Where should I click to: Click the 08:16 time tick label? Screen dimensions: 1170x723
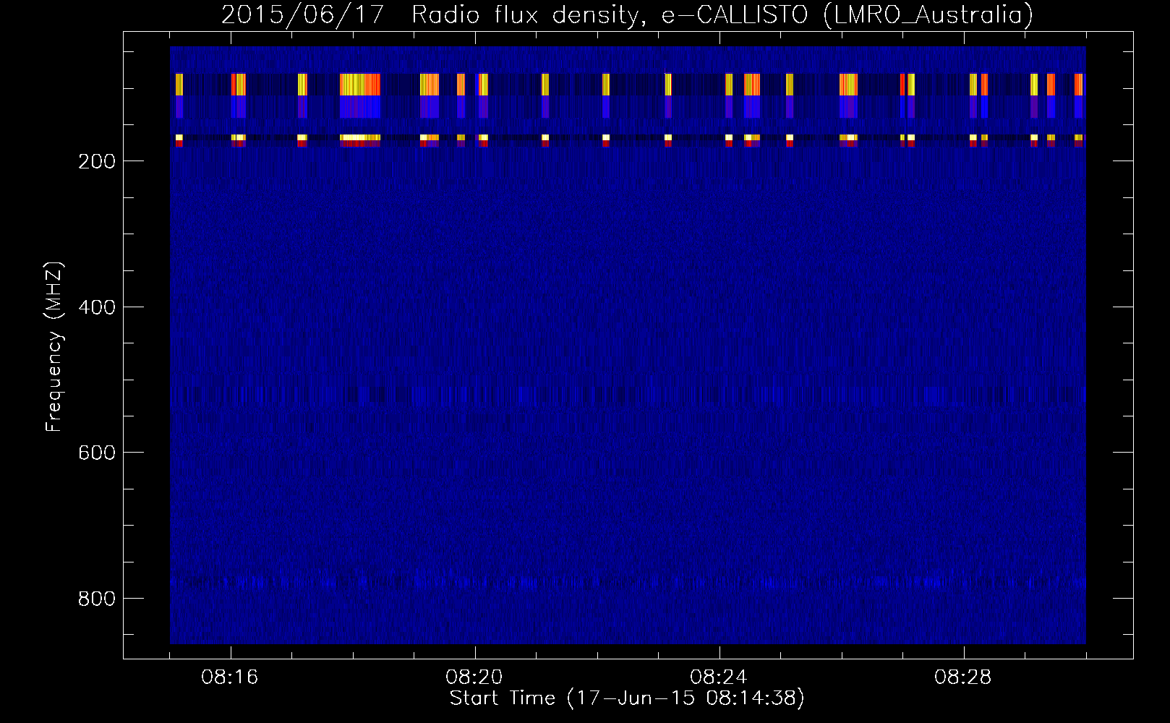pyautogui.click(x=230, y=677)
